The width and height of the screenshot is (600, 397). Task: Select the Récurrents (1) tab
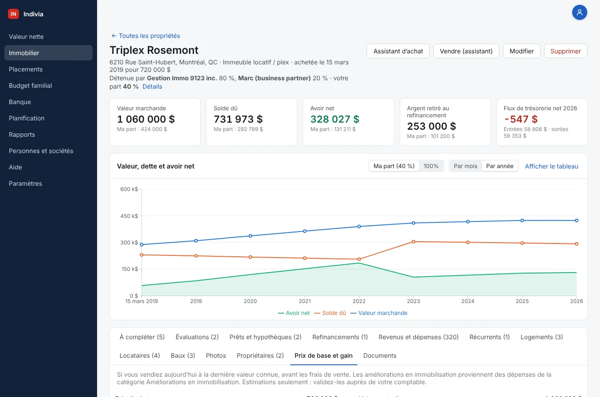point(490,337)
